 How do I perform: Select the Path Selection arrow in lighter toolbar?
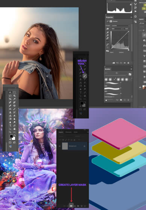point(10,129)
